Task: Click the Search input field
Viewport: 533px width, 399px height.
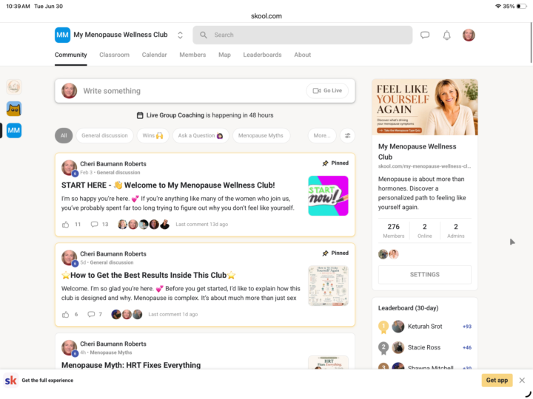Action: click(303, 35)
